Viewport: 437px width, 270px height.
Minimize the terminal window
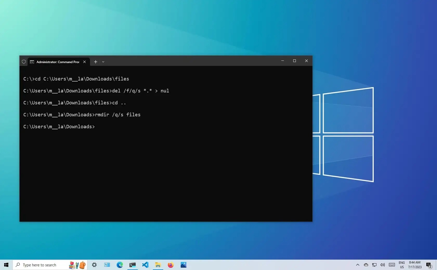pos(283,61)
